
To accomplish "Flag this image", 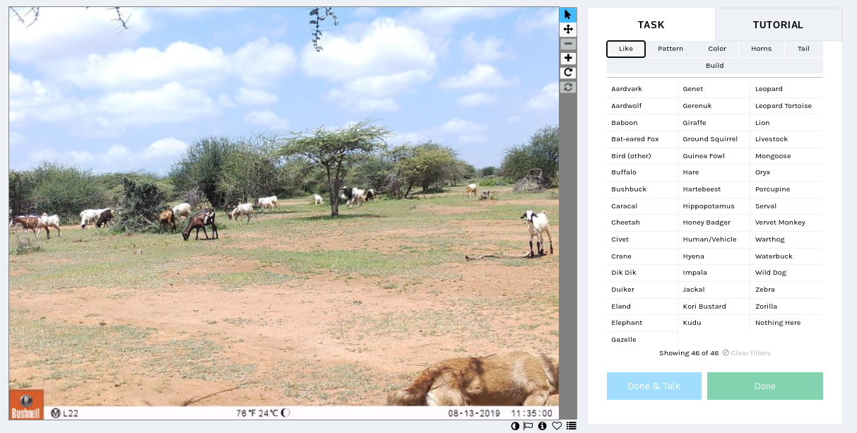I will (x=528, y=426).
